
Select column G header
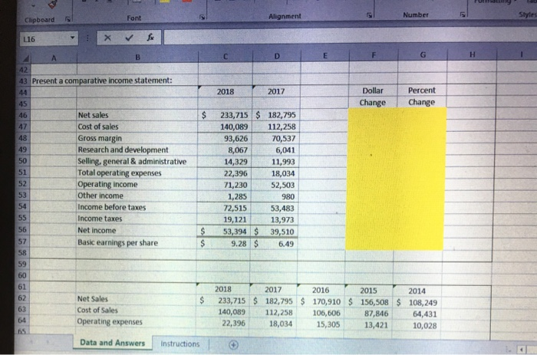click(x=423, y=54)
